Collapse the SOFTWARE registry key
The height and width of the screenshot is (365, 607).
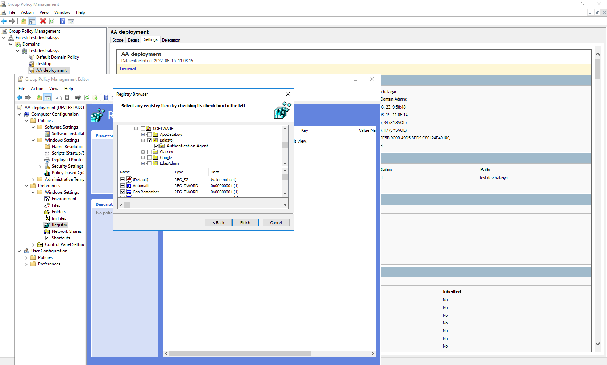point(136,129)
